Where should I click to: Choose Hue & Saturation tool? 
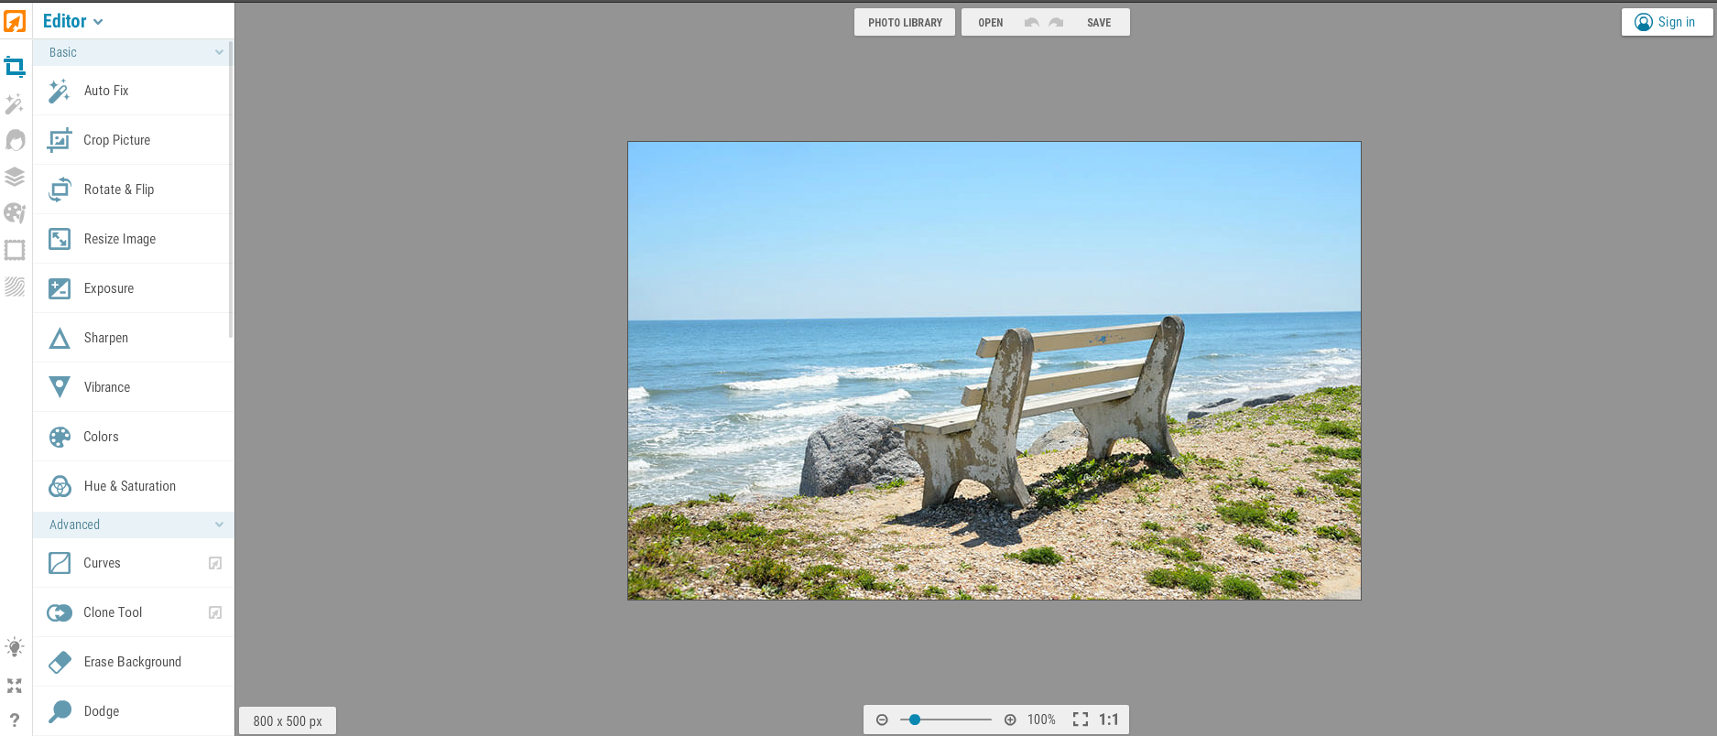(x=130, y=486)
